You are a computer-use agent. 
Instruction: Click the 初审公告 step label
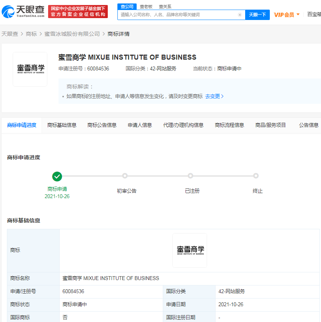pos(127,191)
